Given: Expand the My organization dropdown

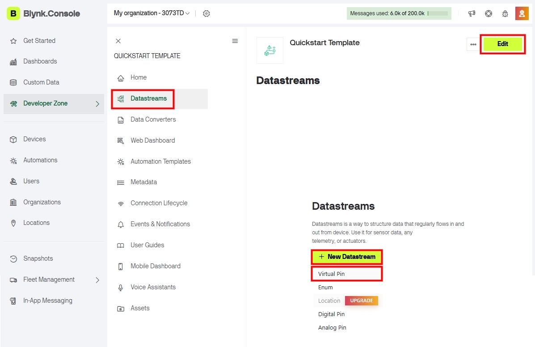Looking at the screenshot, I should [152, 13].
